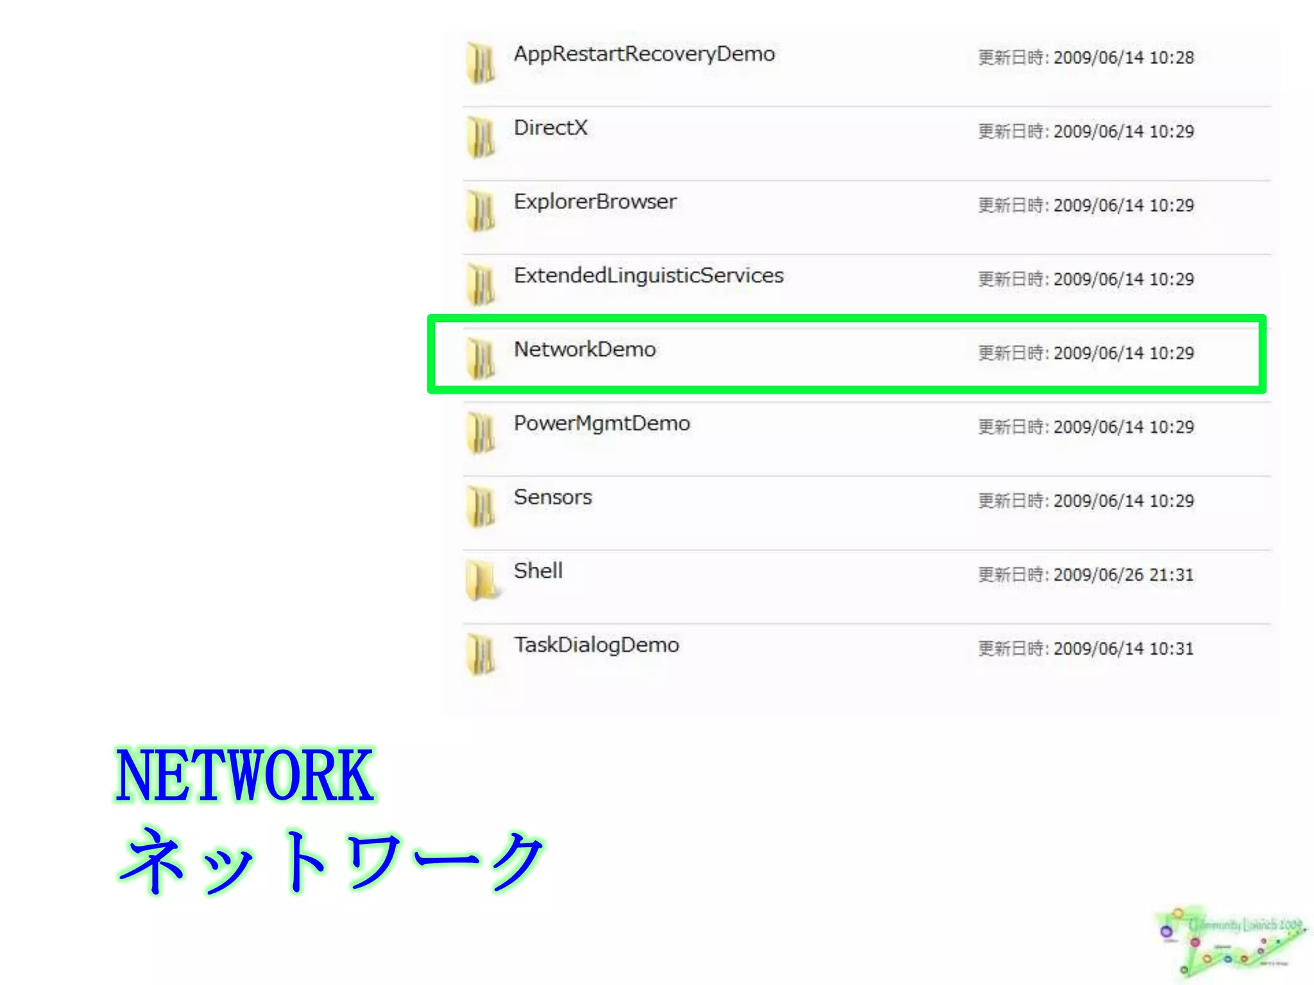Image resolution: width=1314 pixels, height=985 pixels.
Task: Click the TaskDialogDemo folder name
Action: (596, 645)
